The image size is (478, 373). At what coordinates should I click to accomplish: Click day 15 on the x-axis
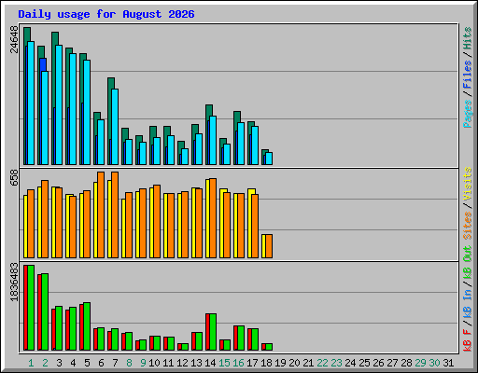(224, 363)
